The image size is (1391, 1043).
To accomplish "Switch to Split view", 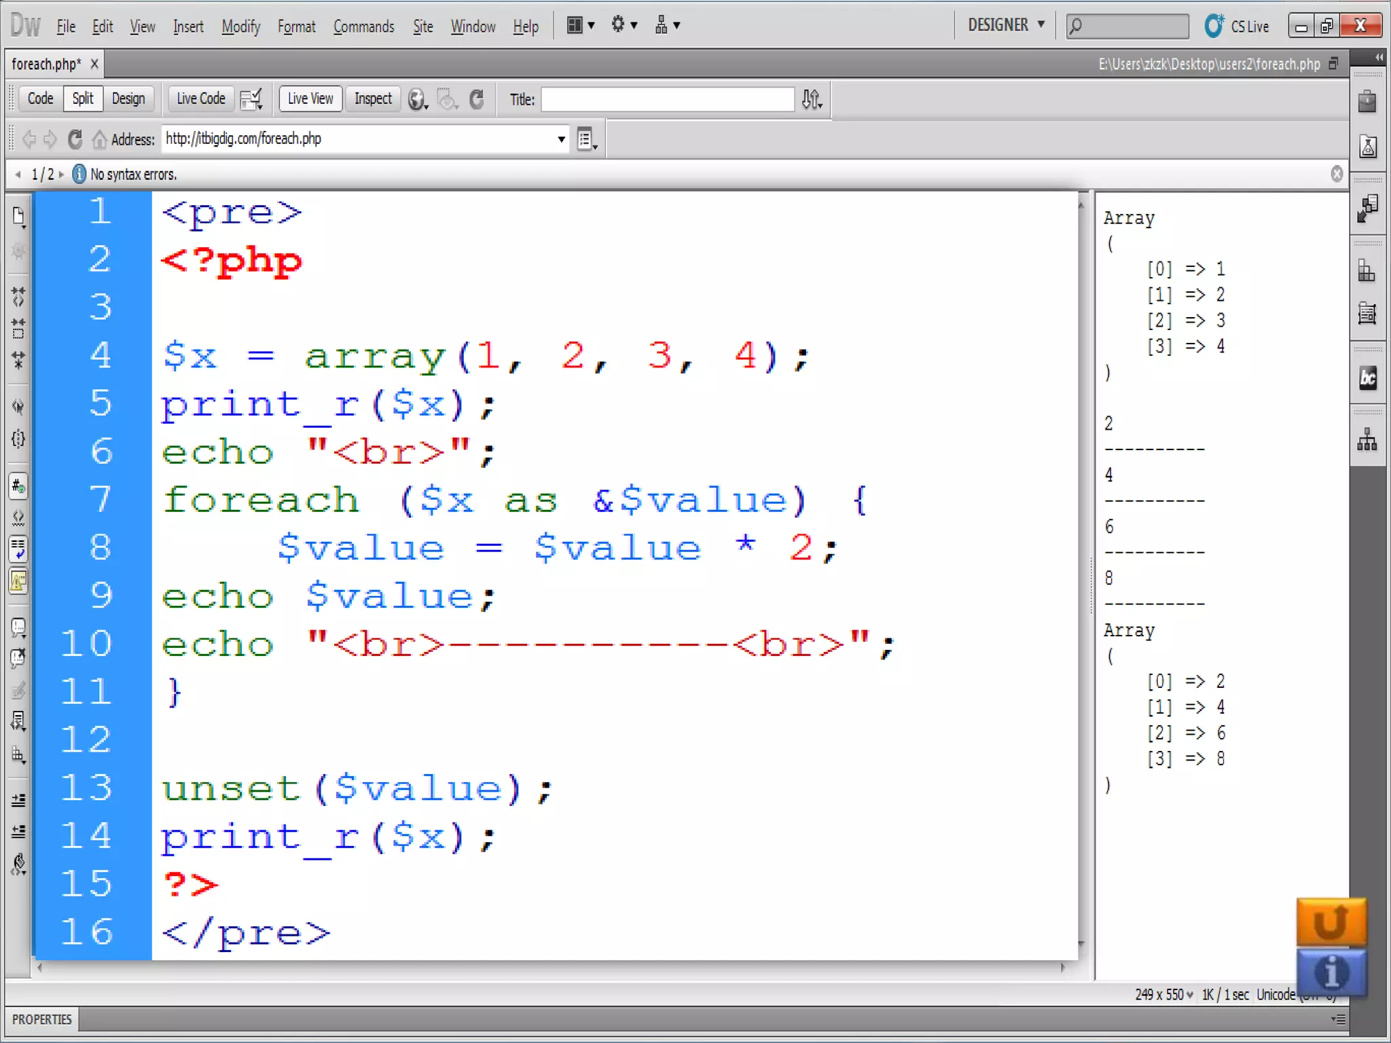I will point(83,99).
